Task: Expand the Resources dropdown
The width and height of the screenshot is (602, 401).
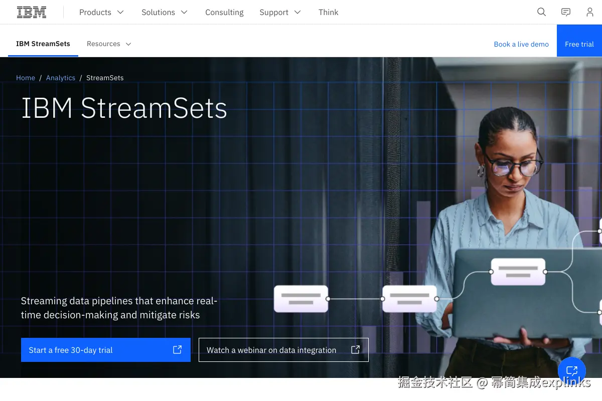Action: 109,44
